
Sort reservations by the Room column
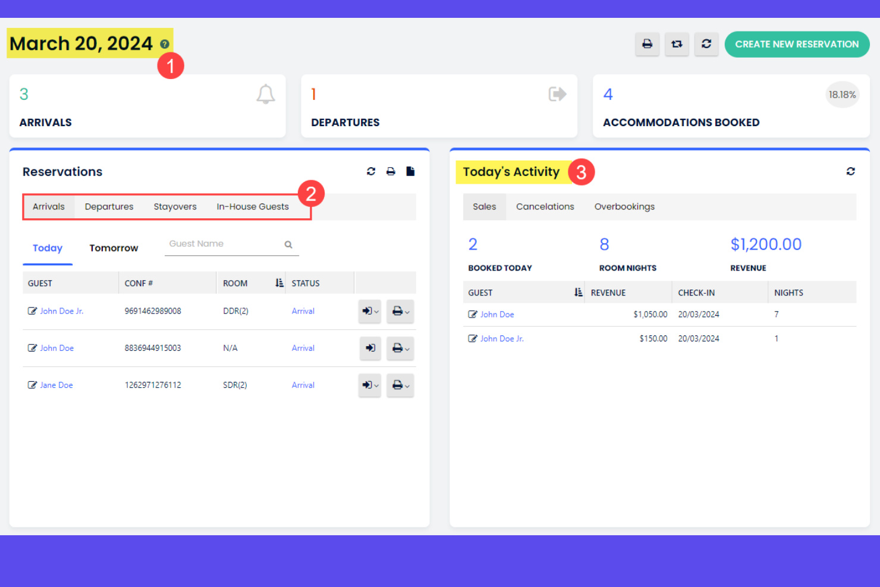click(278, 282)
